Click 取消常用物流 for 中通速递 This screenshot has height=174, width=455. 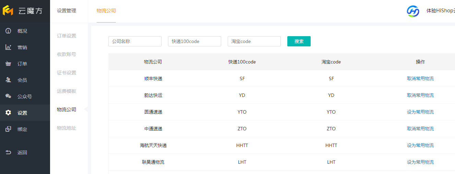point(420,129)
